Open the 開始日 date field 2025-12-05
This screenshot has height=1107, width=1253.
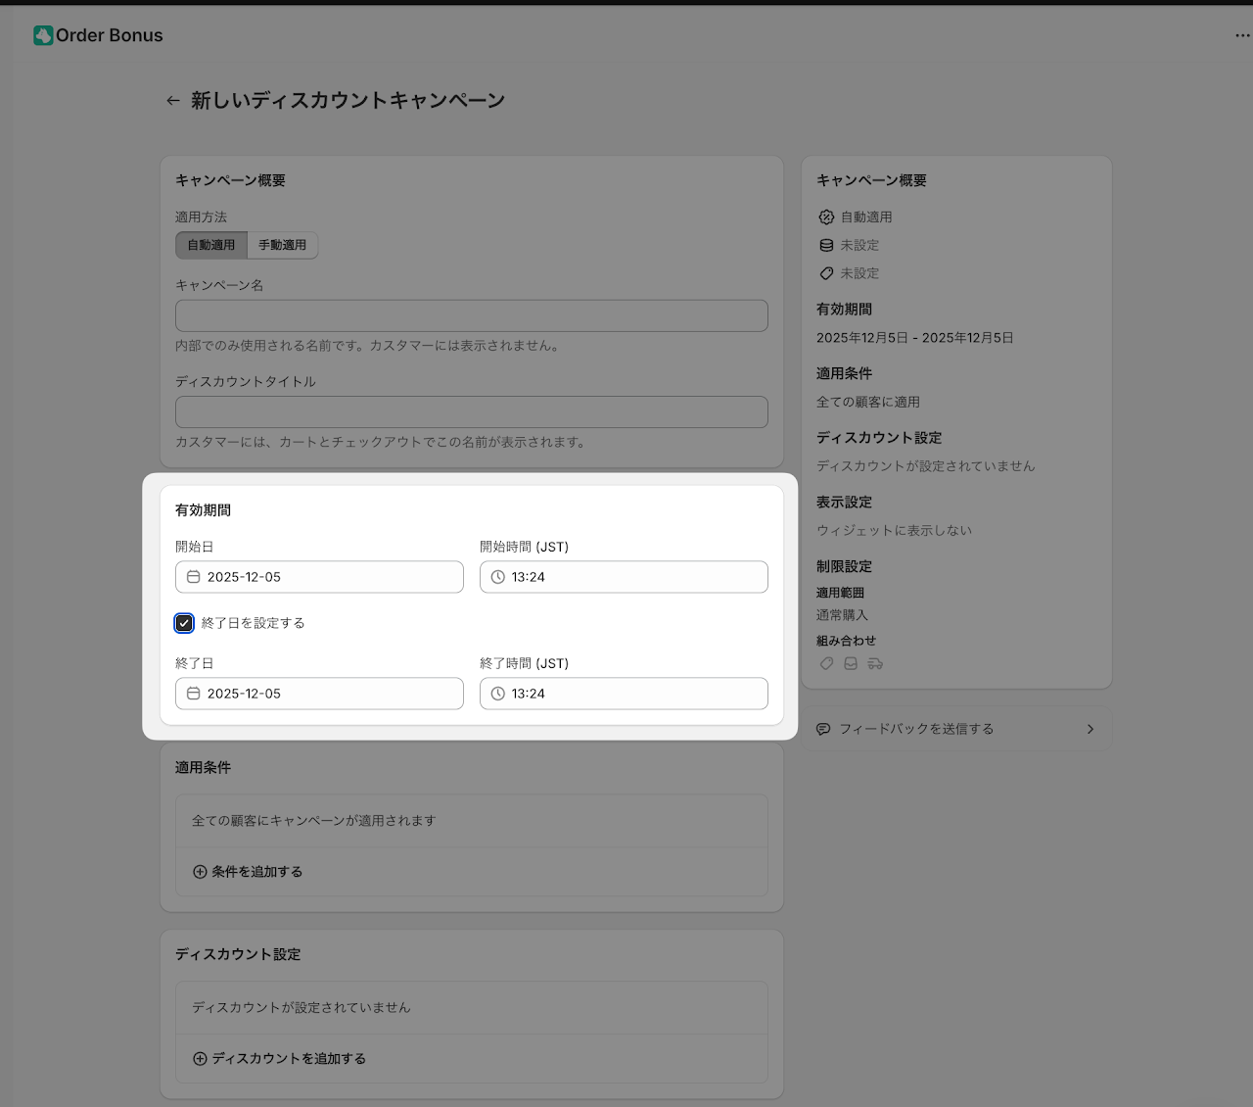pyautogui.click(x=319, y=577)
